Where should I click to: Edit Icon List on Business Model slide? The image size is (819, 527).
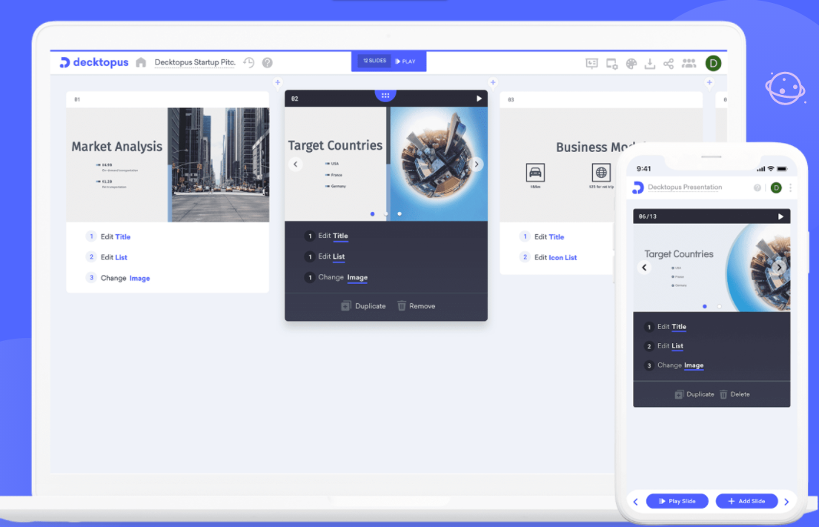coord(555,257)
